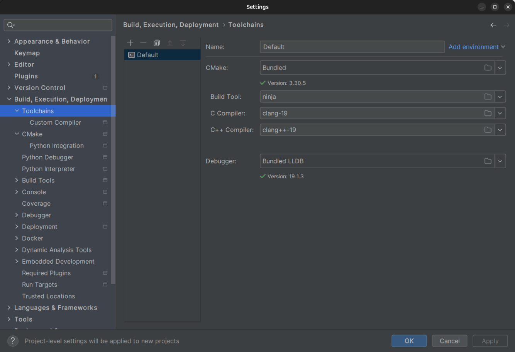Collapse the CMake tree node

point(17,134)
